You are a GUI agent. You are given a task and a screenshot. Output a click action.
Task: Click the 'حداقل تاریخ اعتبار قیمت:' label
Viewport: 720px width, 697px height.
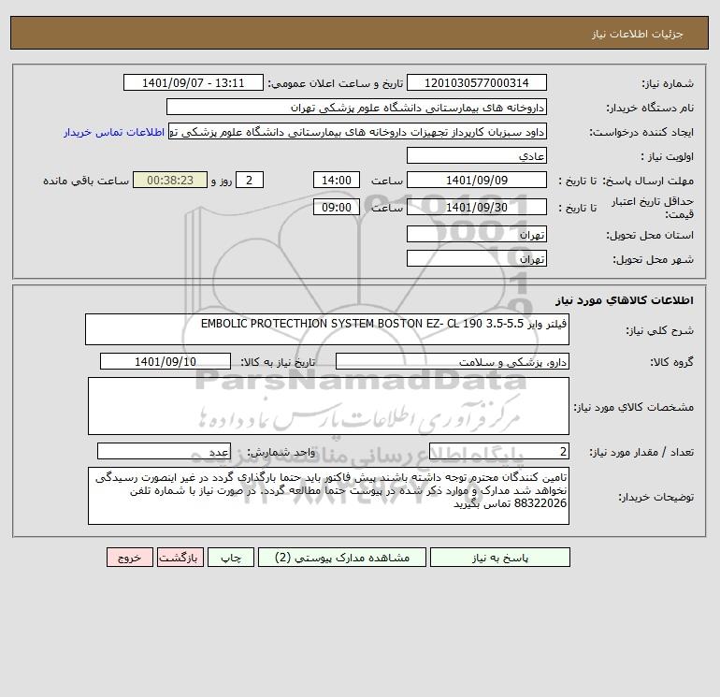click(x=653, y=208)
